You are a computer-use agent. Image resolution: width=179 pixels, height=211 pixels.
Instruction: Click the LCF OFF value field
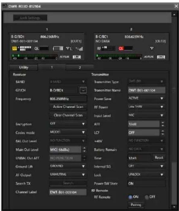[x=144, y=133]
